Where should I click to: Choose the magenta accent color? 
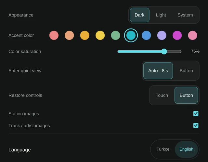[177, 35]
